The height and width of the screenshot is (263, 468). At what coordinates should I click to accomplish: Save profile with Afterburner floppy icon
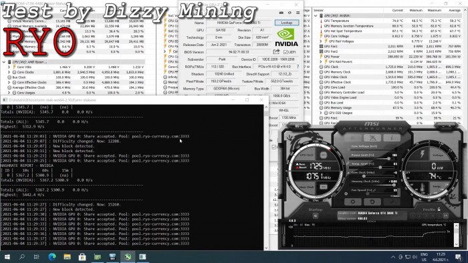coord(446,216)
